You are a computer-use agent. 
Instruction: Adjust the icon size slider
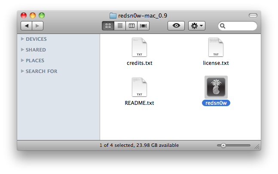[223, 146]
